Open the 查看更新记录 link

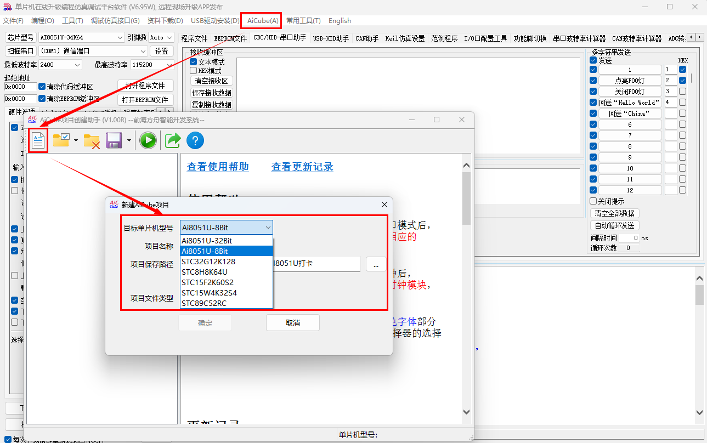(302, 167)
